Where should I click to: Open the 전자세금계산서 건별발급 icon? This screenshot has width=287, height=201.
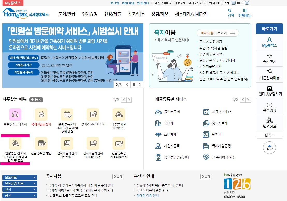coord(67,143)
